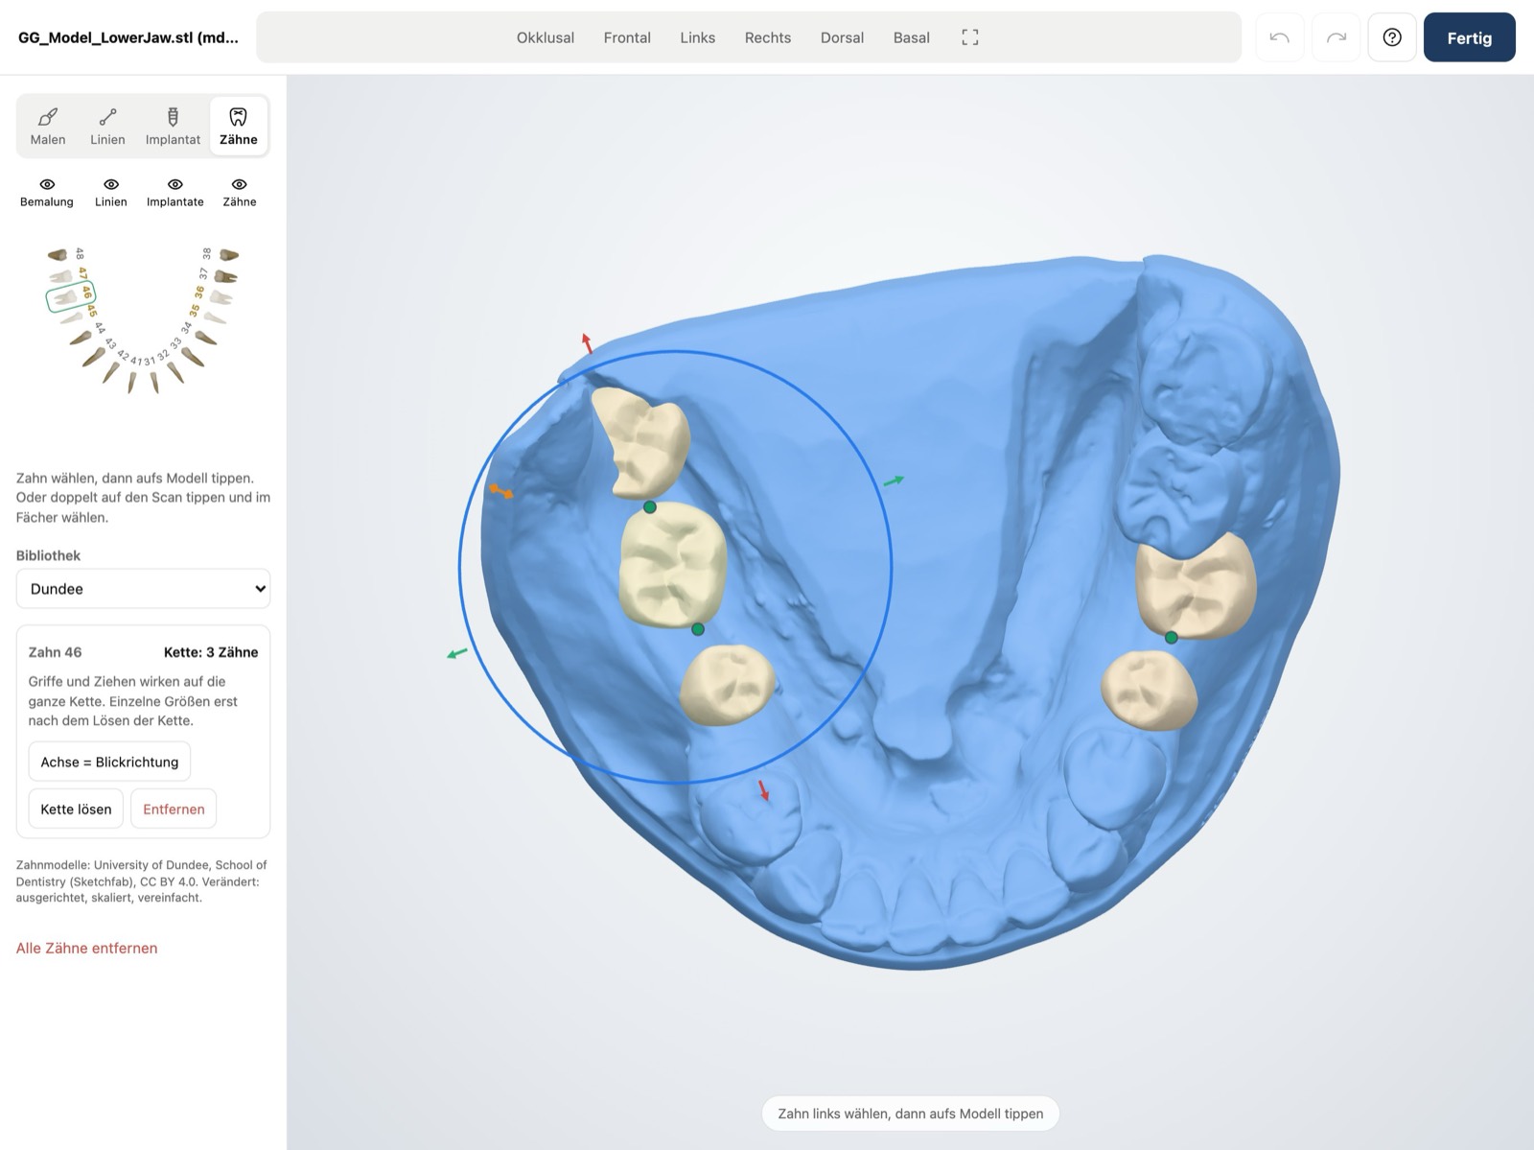This screenshot has width=1534, height=1150.
Task: Select the Implantat tool
Action: 173,126
